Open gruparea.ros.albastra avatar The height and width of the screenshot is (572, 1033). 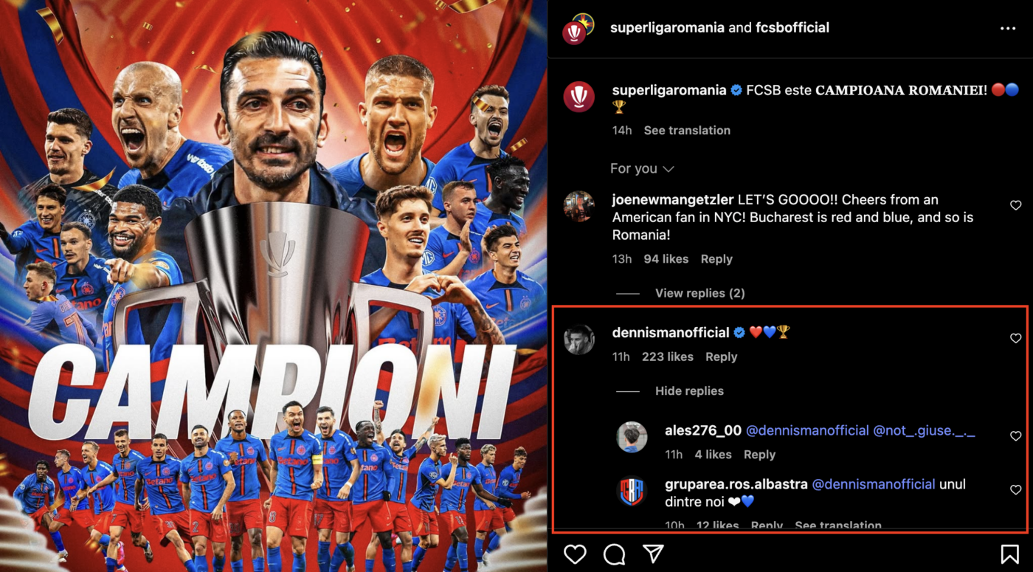click(631, 492)
